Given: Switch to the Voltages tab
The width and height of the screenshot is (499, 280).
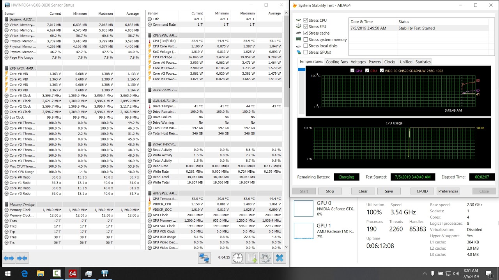Looking at the screenshot, I should (x=358, y=62).
